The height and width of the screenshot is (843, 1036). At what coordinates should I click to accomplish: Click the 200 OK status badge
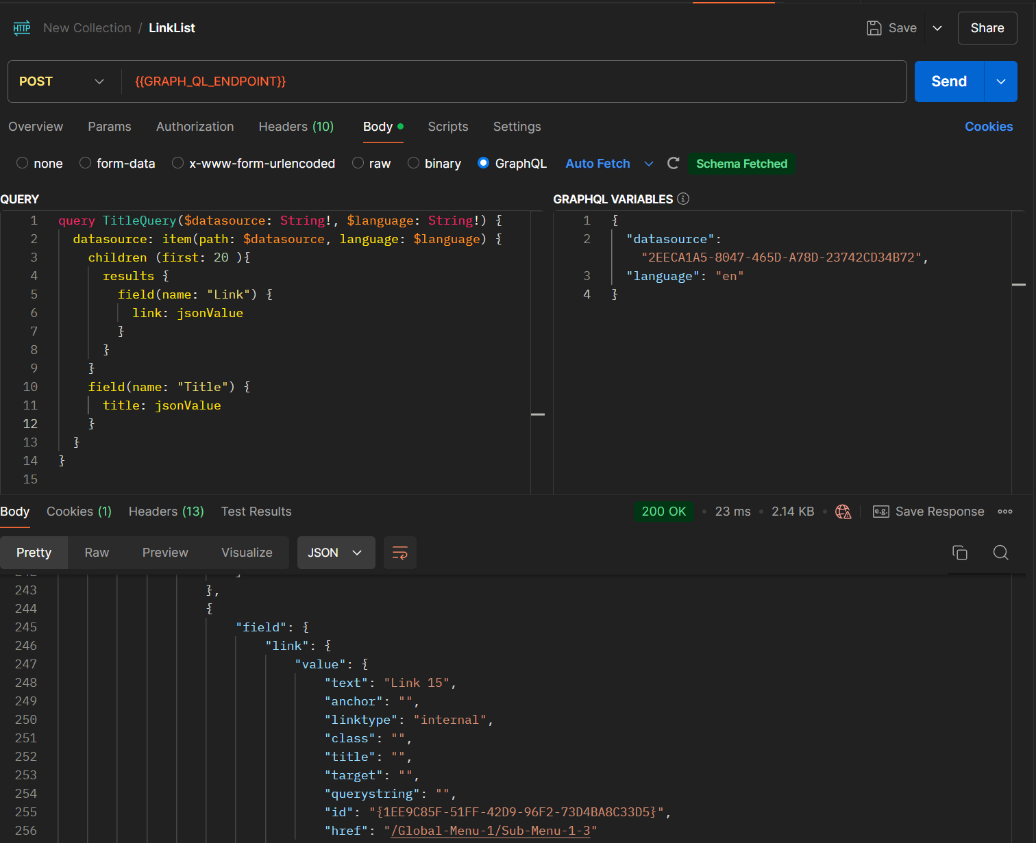664,512
